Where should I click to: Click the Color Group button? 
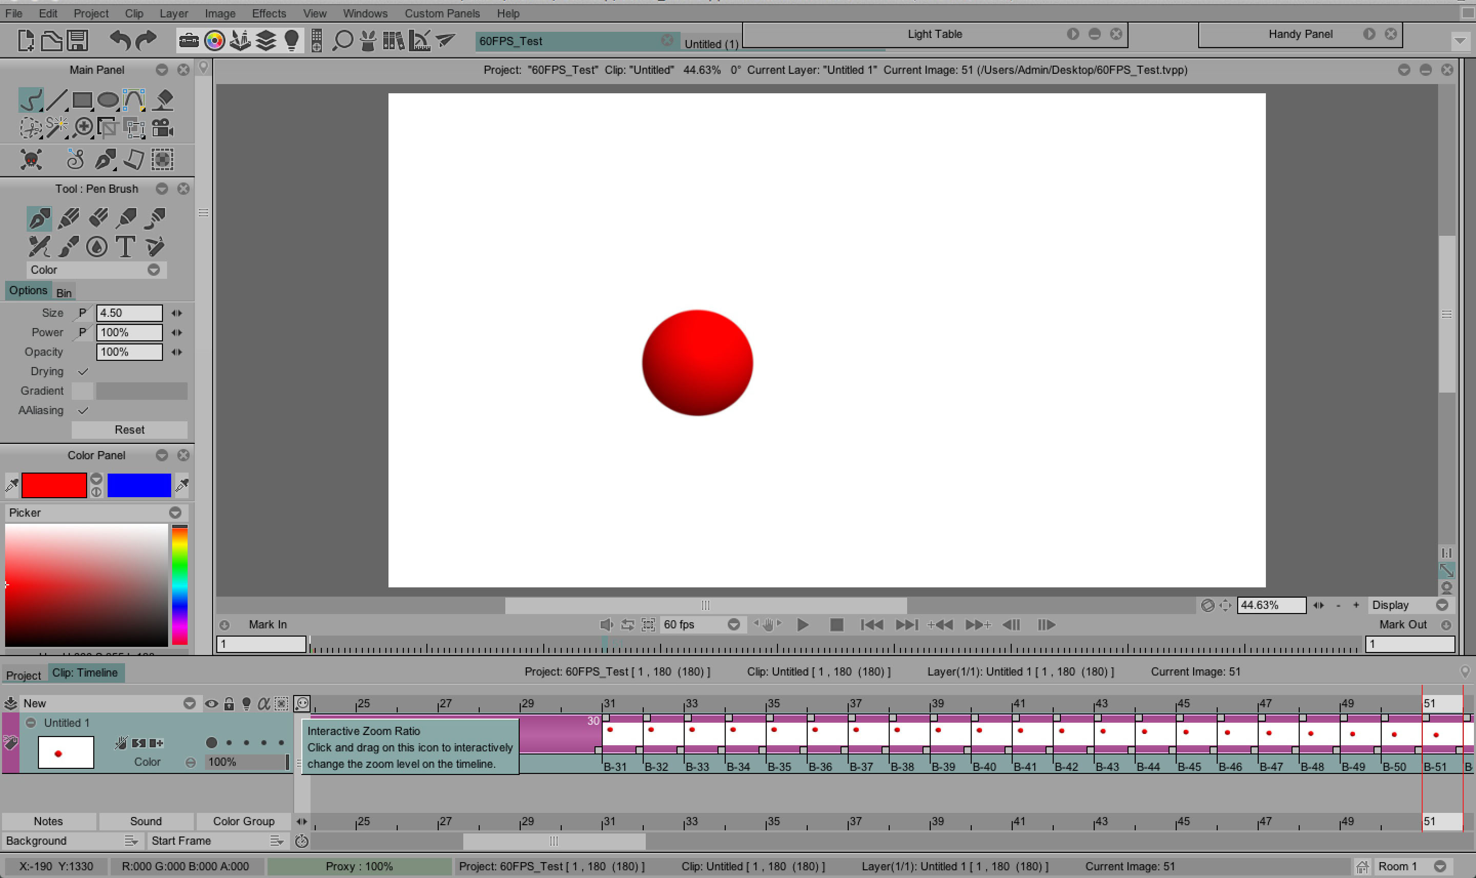coord(244,821)
